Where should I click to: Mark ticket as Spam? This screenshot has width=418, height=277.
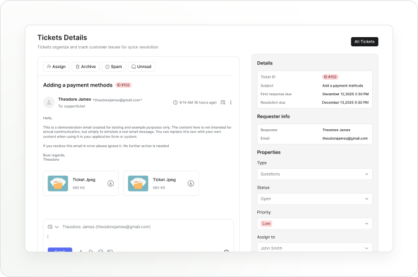pyautogui.click(x=113, y=67)
